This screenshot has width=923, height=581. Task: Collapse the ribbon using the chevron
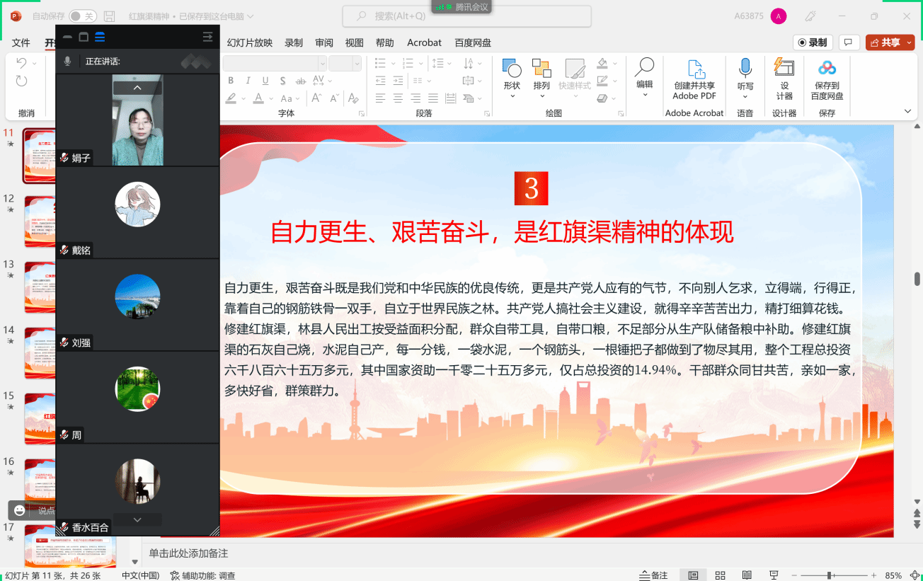(x=907, y=111)
